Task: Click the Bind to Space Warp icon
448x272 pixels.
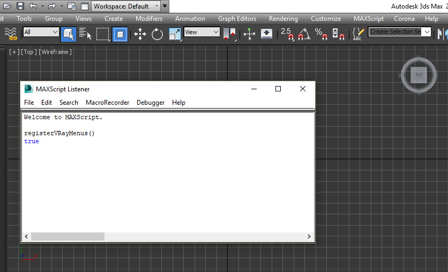Action: (11, 34)
